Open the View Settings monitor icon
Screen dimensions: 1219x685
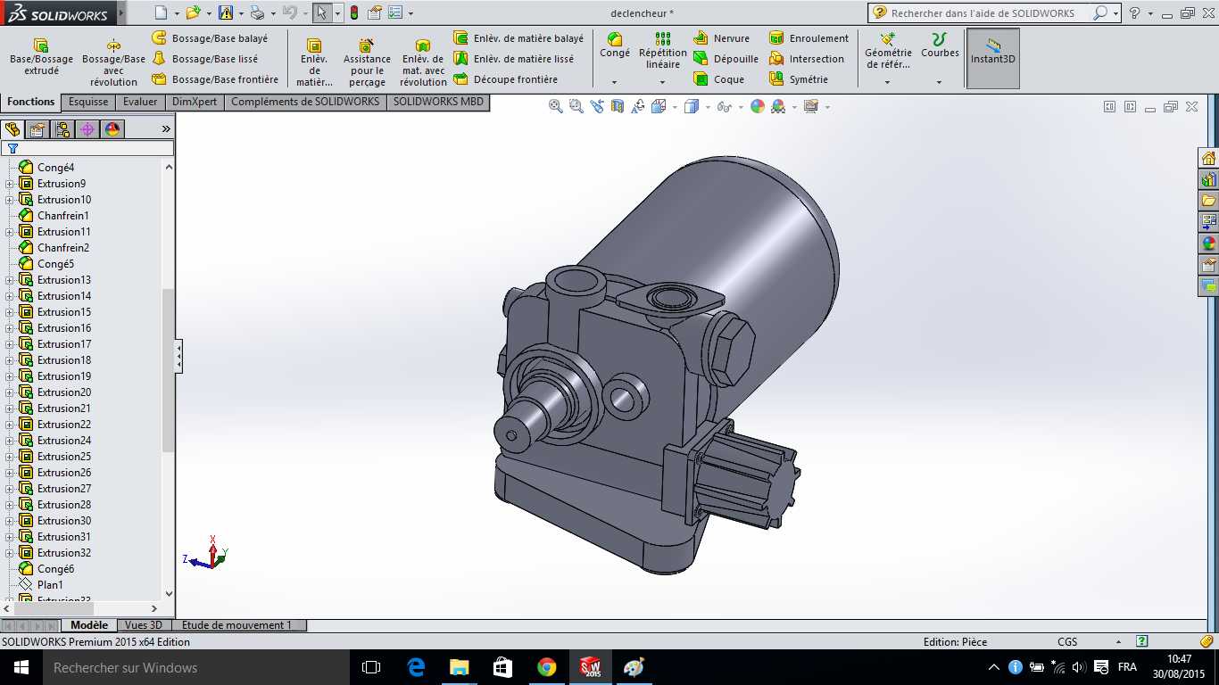(810, 106)
